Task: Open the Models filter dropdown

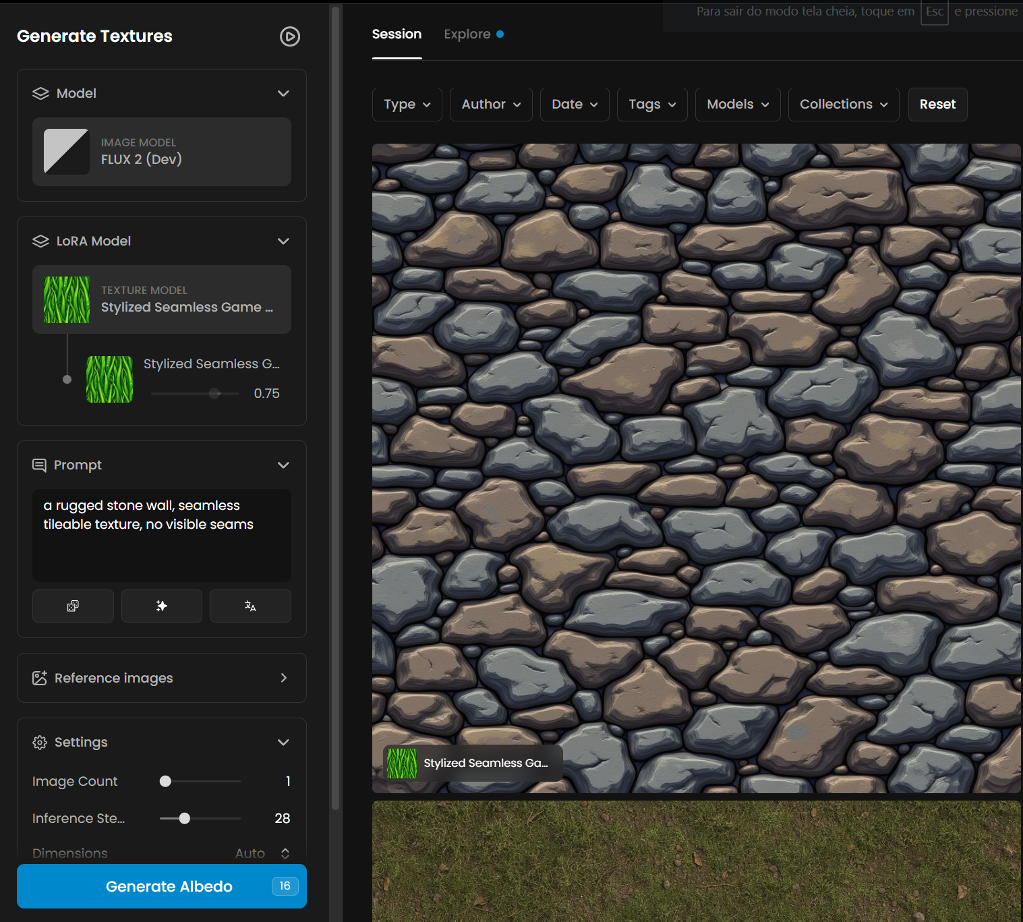Action: point(738,105)
